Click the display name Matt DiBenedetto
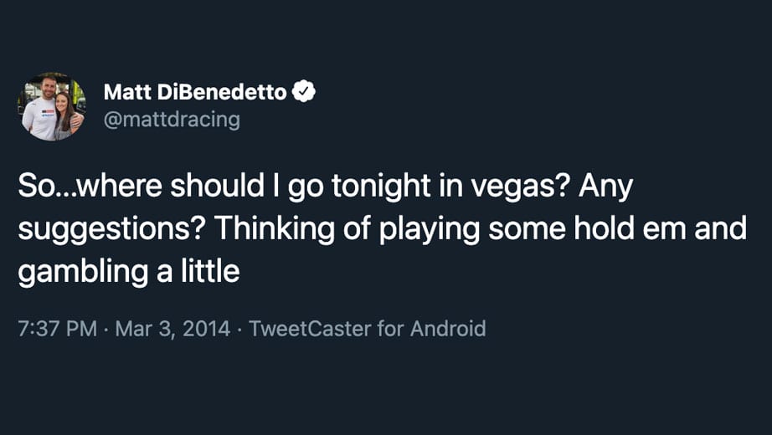The width and height of the screenshot is (772, 435). (194, 92)
